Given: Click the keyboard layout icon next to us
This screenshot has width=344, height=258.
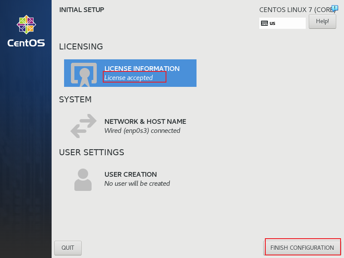Looking at the screenshot, I should [264, 23].
